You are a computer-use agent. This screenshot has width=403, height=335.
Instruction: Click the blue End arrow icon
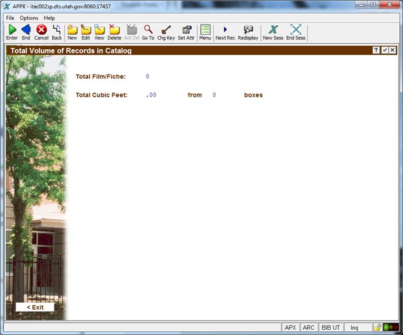pos(26,30)
